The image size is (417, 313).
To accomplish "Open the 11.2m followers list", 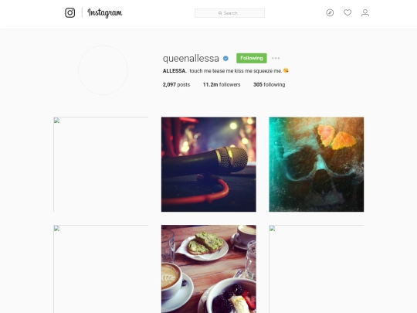I will (x=222, y=85).
